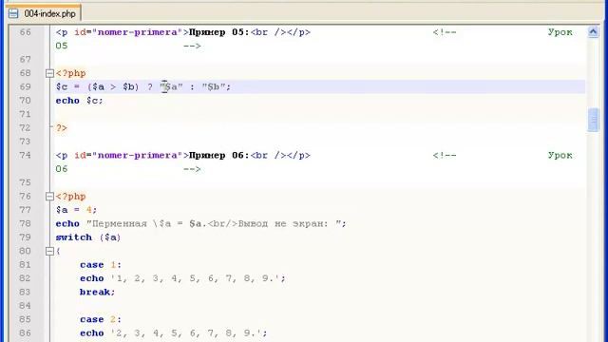Click the '<?php' tag on line 68
Image resolution: width=608 pixels, height=342 pixels.
click(70, 73)
